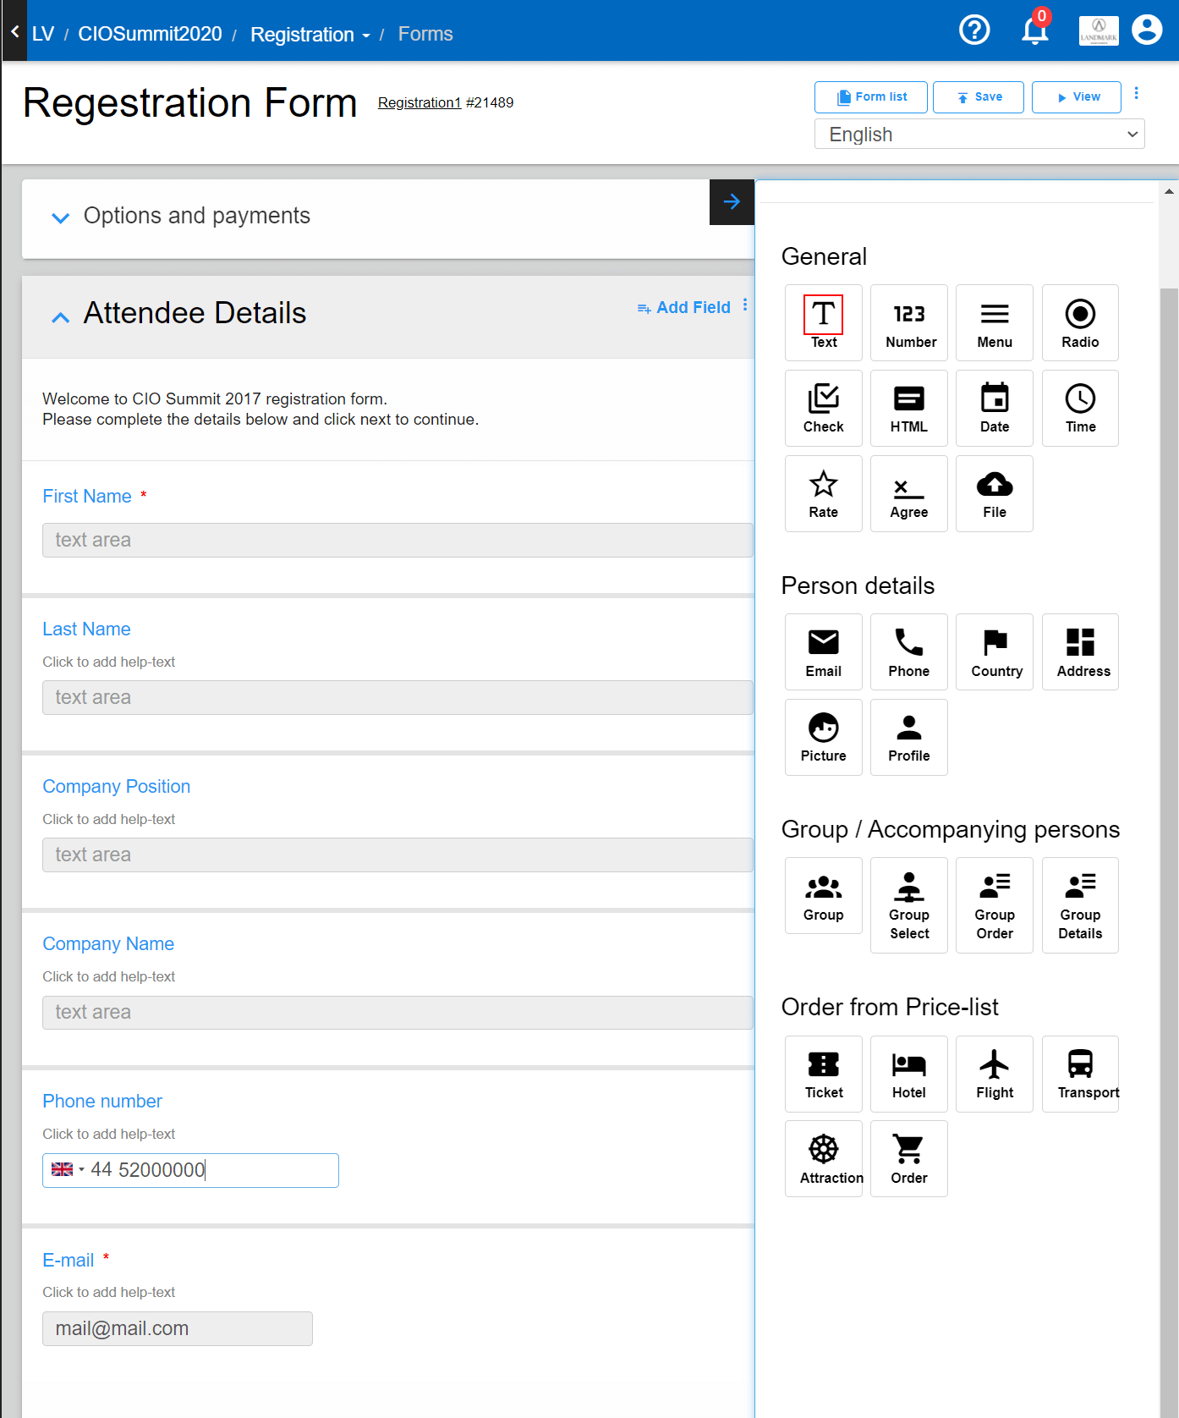Collapse the Attendee Details section
This screenshot has width=1179, height=1418.
point(60,317)
